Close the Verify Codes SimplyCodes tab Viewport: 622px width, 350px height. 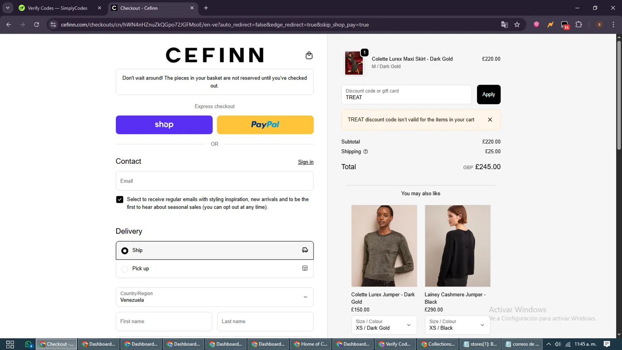coord(100,8)
